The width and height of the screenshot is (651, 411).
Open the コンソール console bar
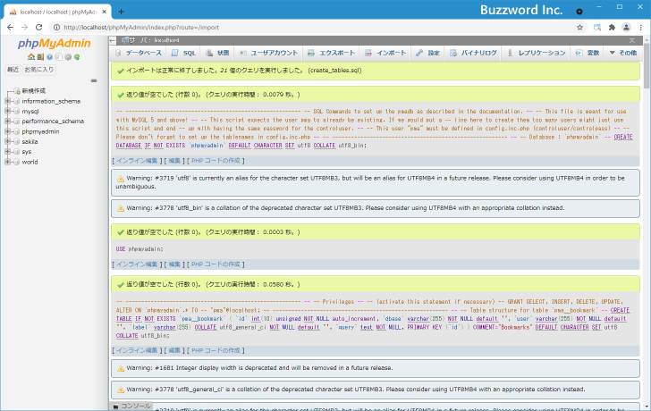[131, 407]
